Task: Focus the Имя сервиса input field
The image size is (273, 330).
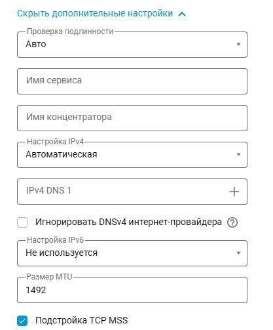Action: click(x=132, y=81)
